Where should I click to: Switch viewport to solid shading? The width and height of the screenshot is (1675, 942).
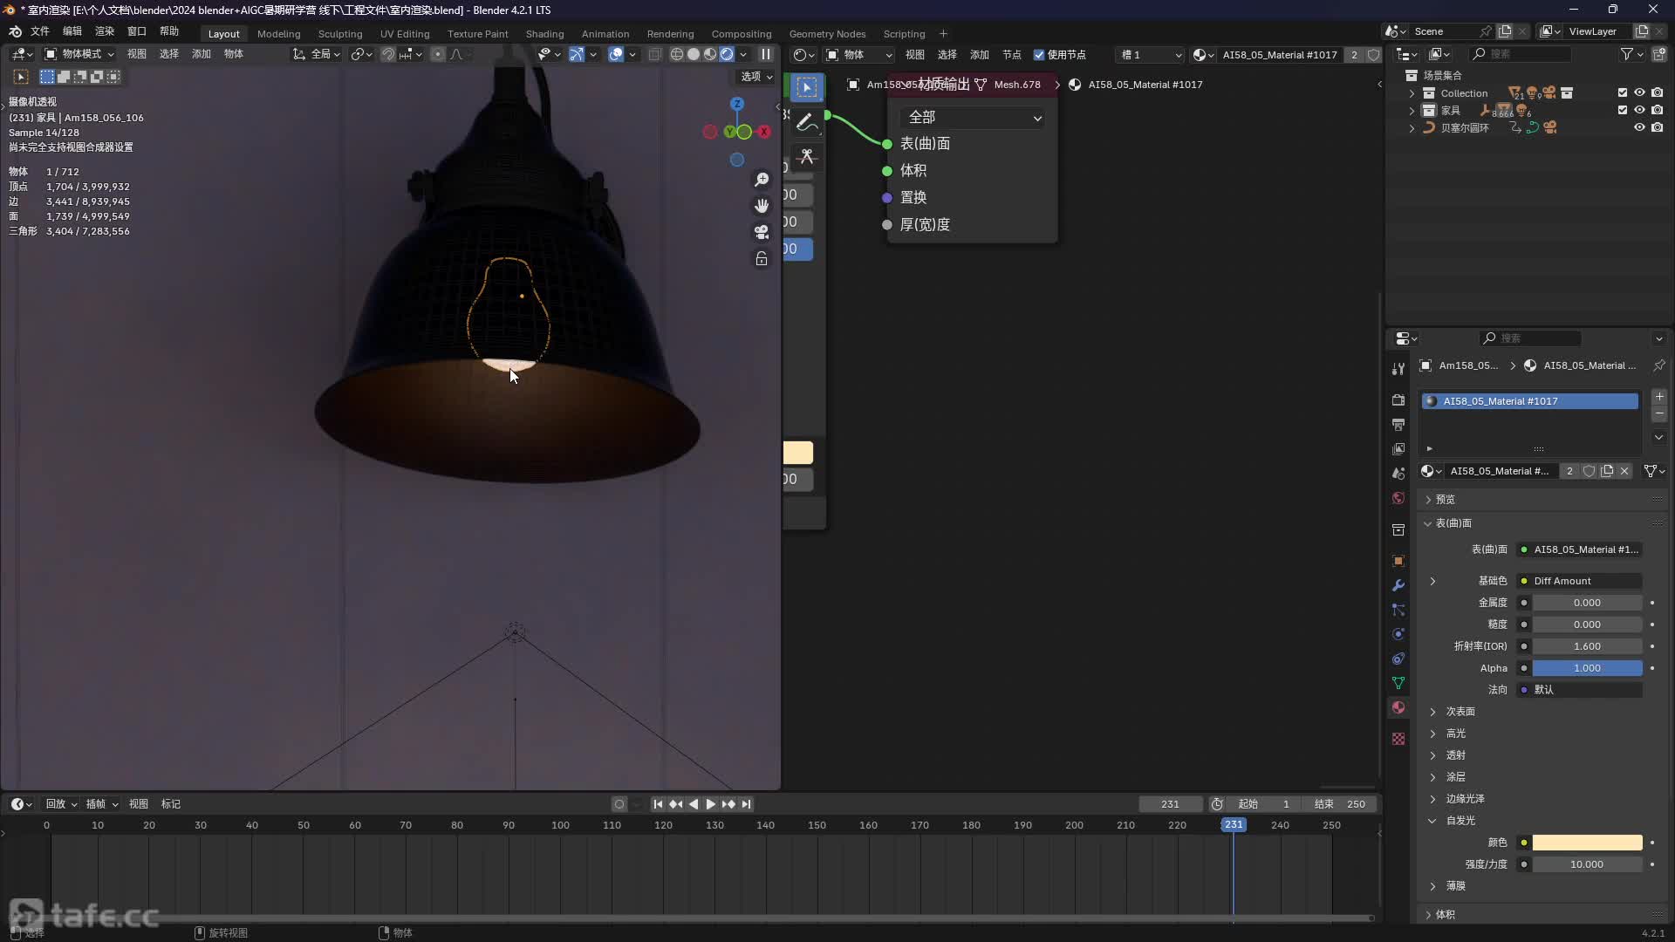pos(694,54)
